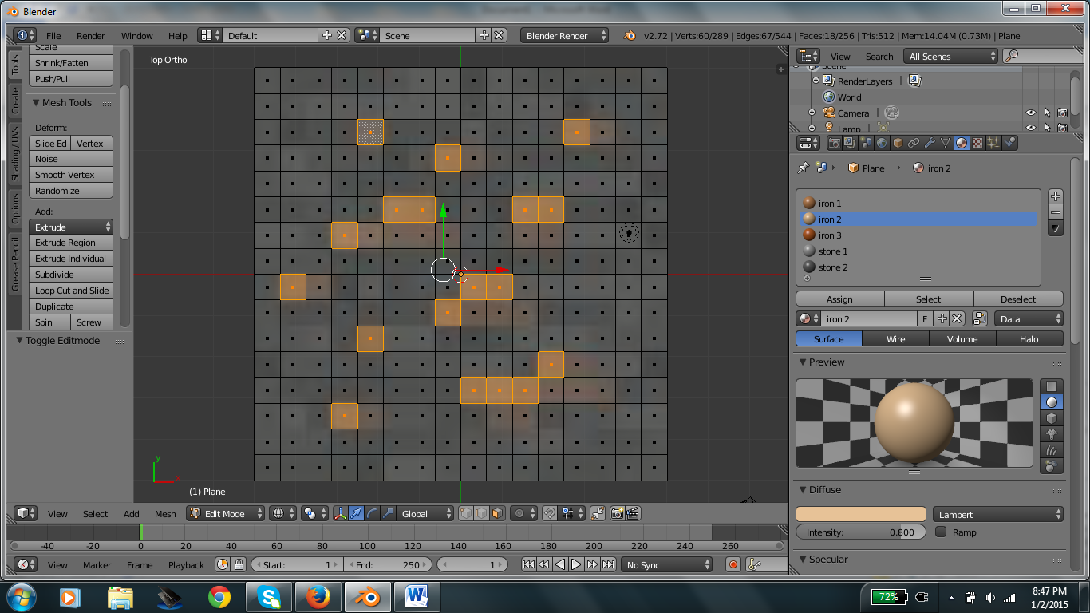This screenshot has height=613, width=1090.
Task: Play the animation forward
Action: pos(576,564)
